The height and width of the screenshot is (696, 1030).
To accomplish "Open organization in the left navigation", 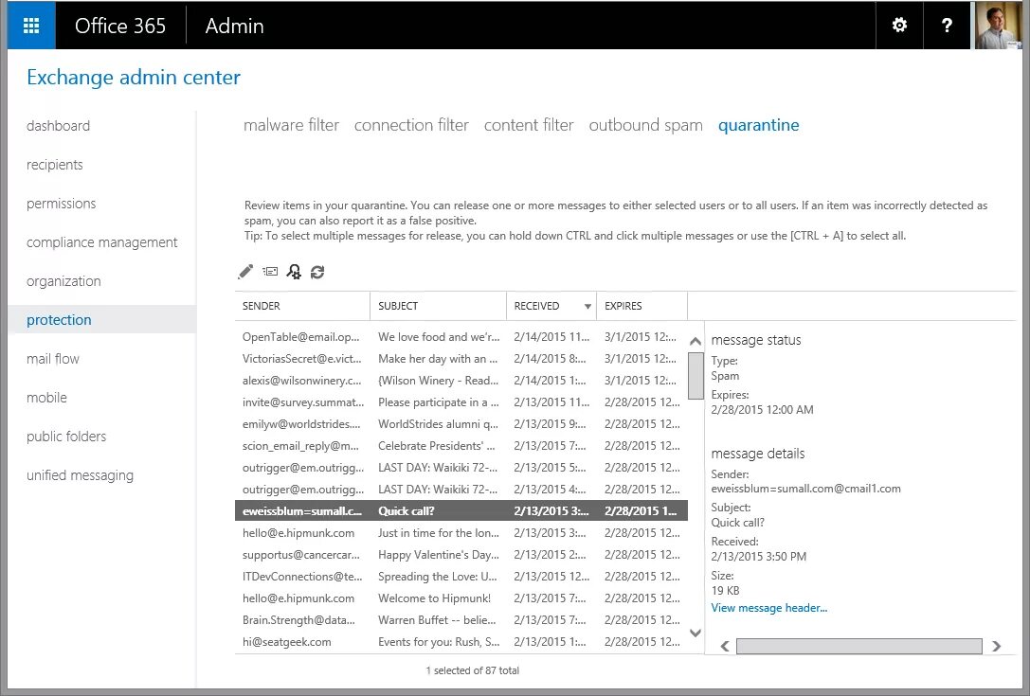I will pos(63,281).
